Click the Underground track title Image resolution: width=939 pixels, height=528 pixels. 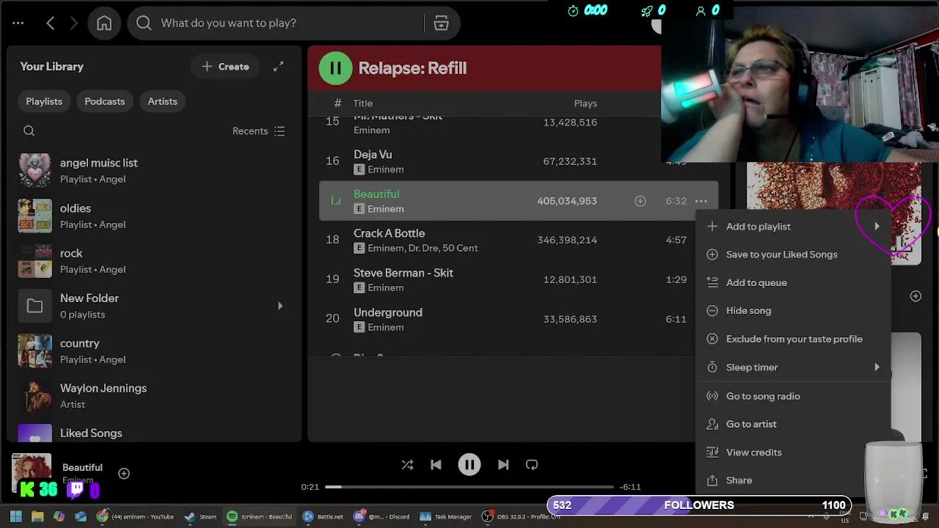tap(388, 312)
